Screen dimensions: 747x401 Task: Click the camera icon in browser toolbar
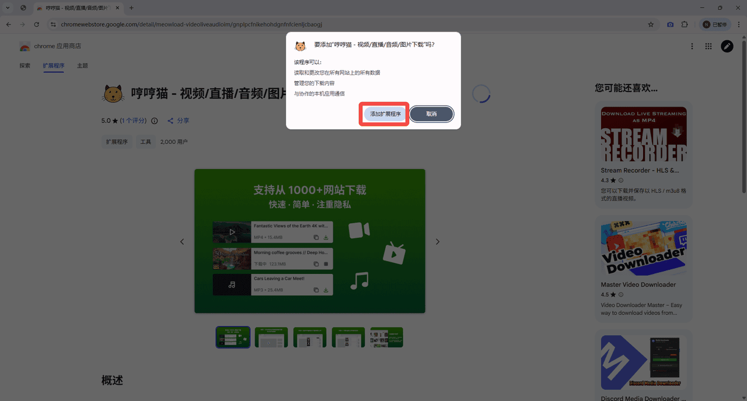[670, 24]
